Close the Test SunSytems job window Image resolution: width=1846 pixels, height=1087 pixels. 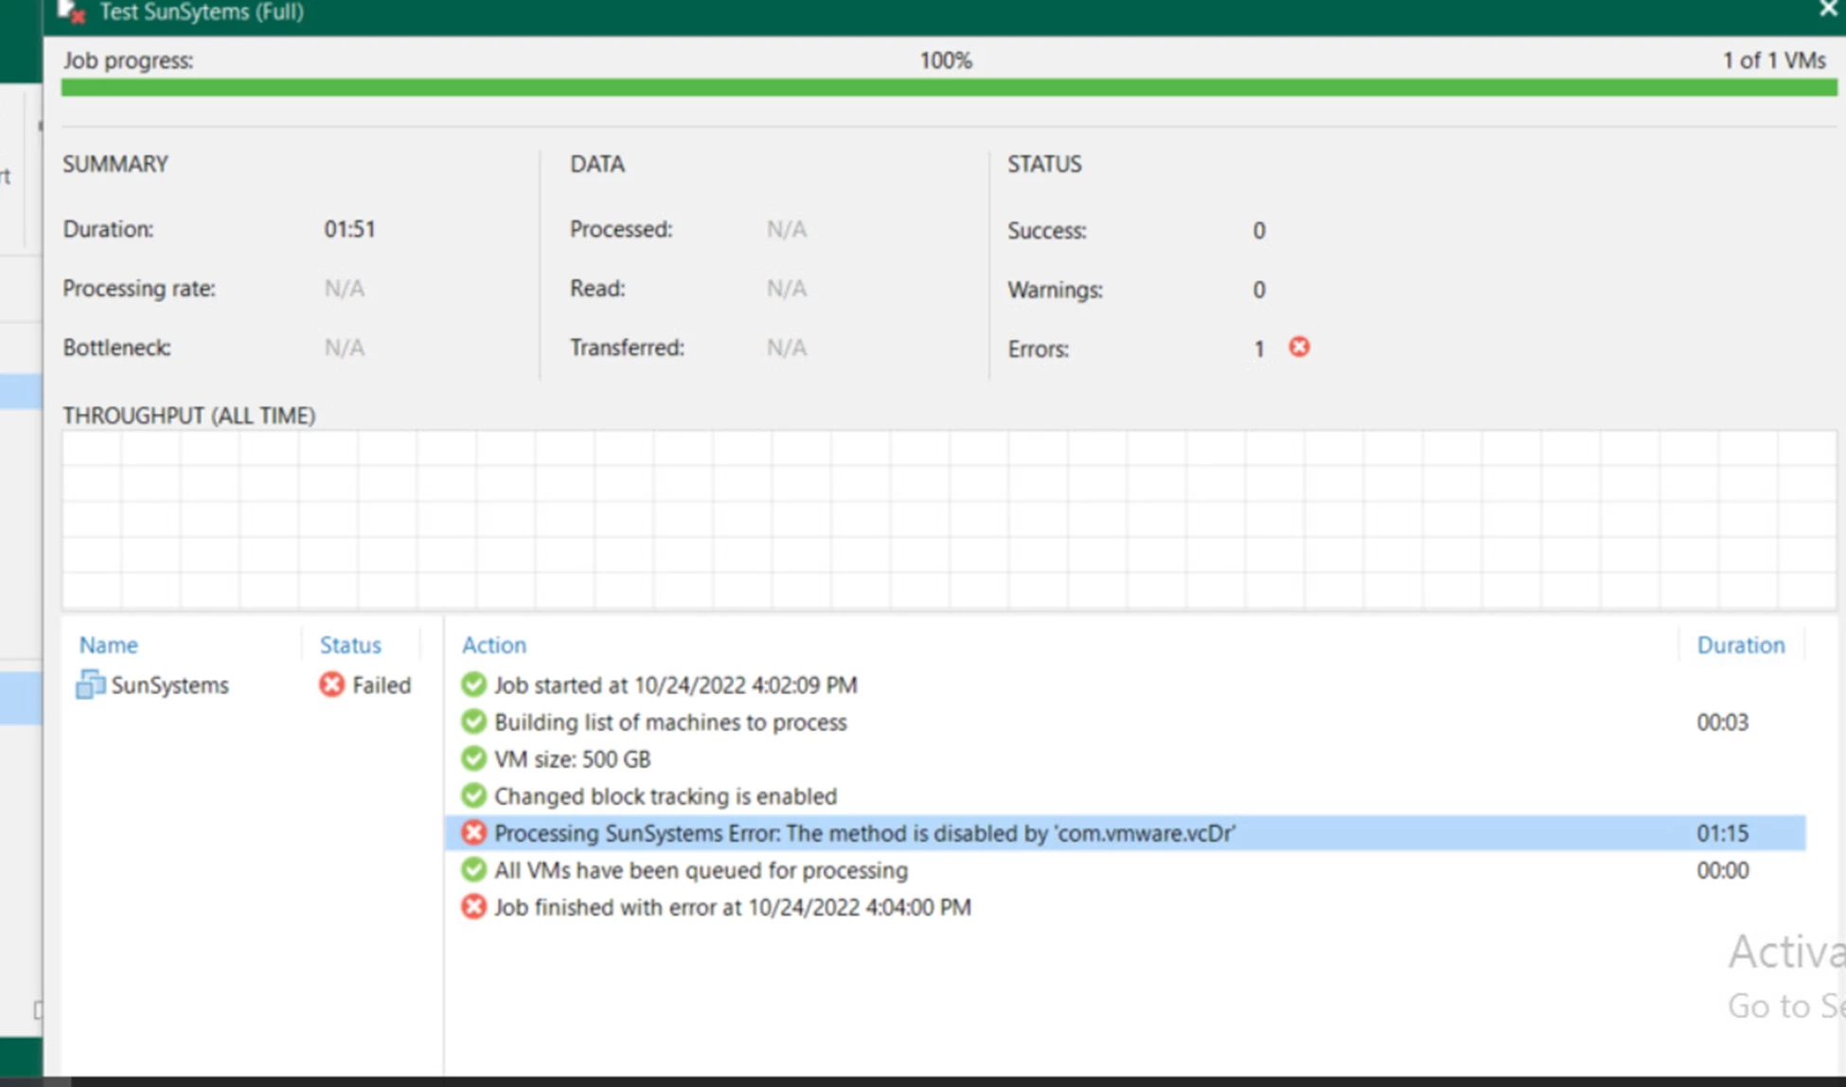pyautogui.click(x=1827, y=9)
